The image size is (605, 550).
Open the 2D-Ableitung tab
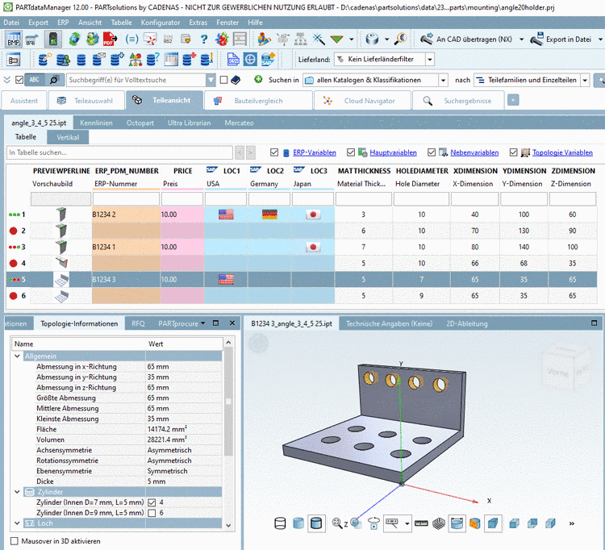point(467,323)
